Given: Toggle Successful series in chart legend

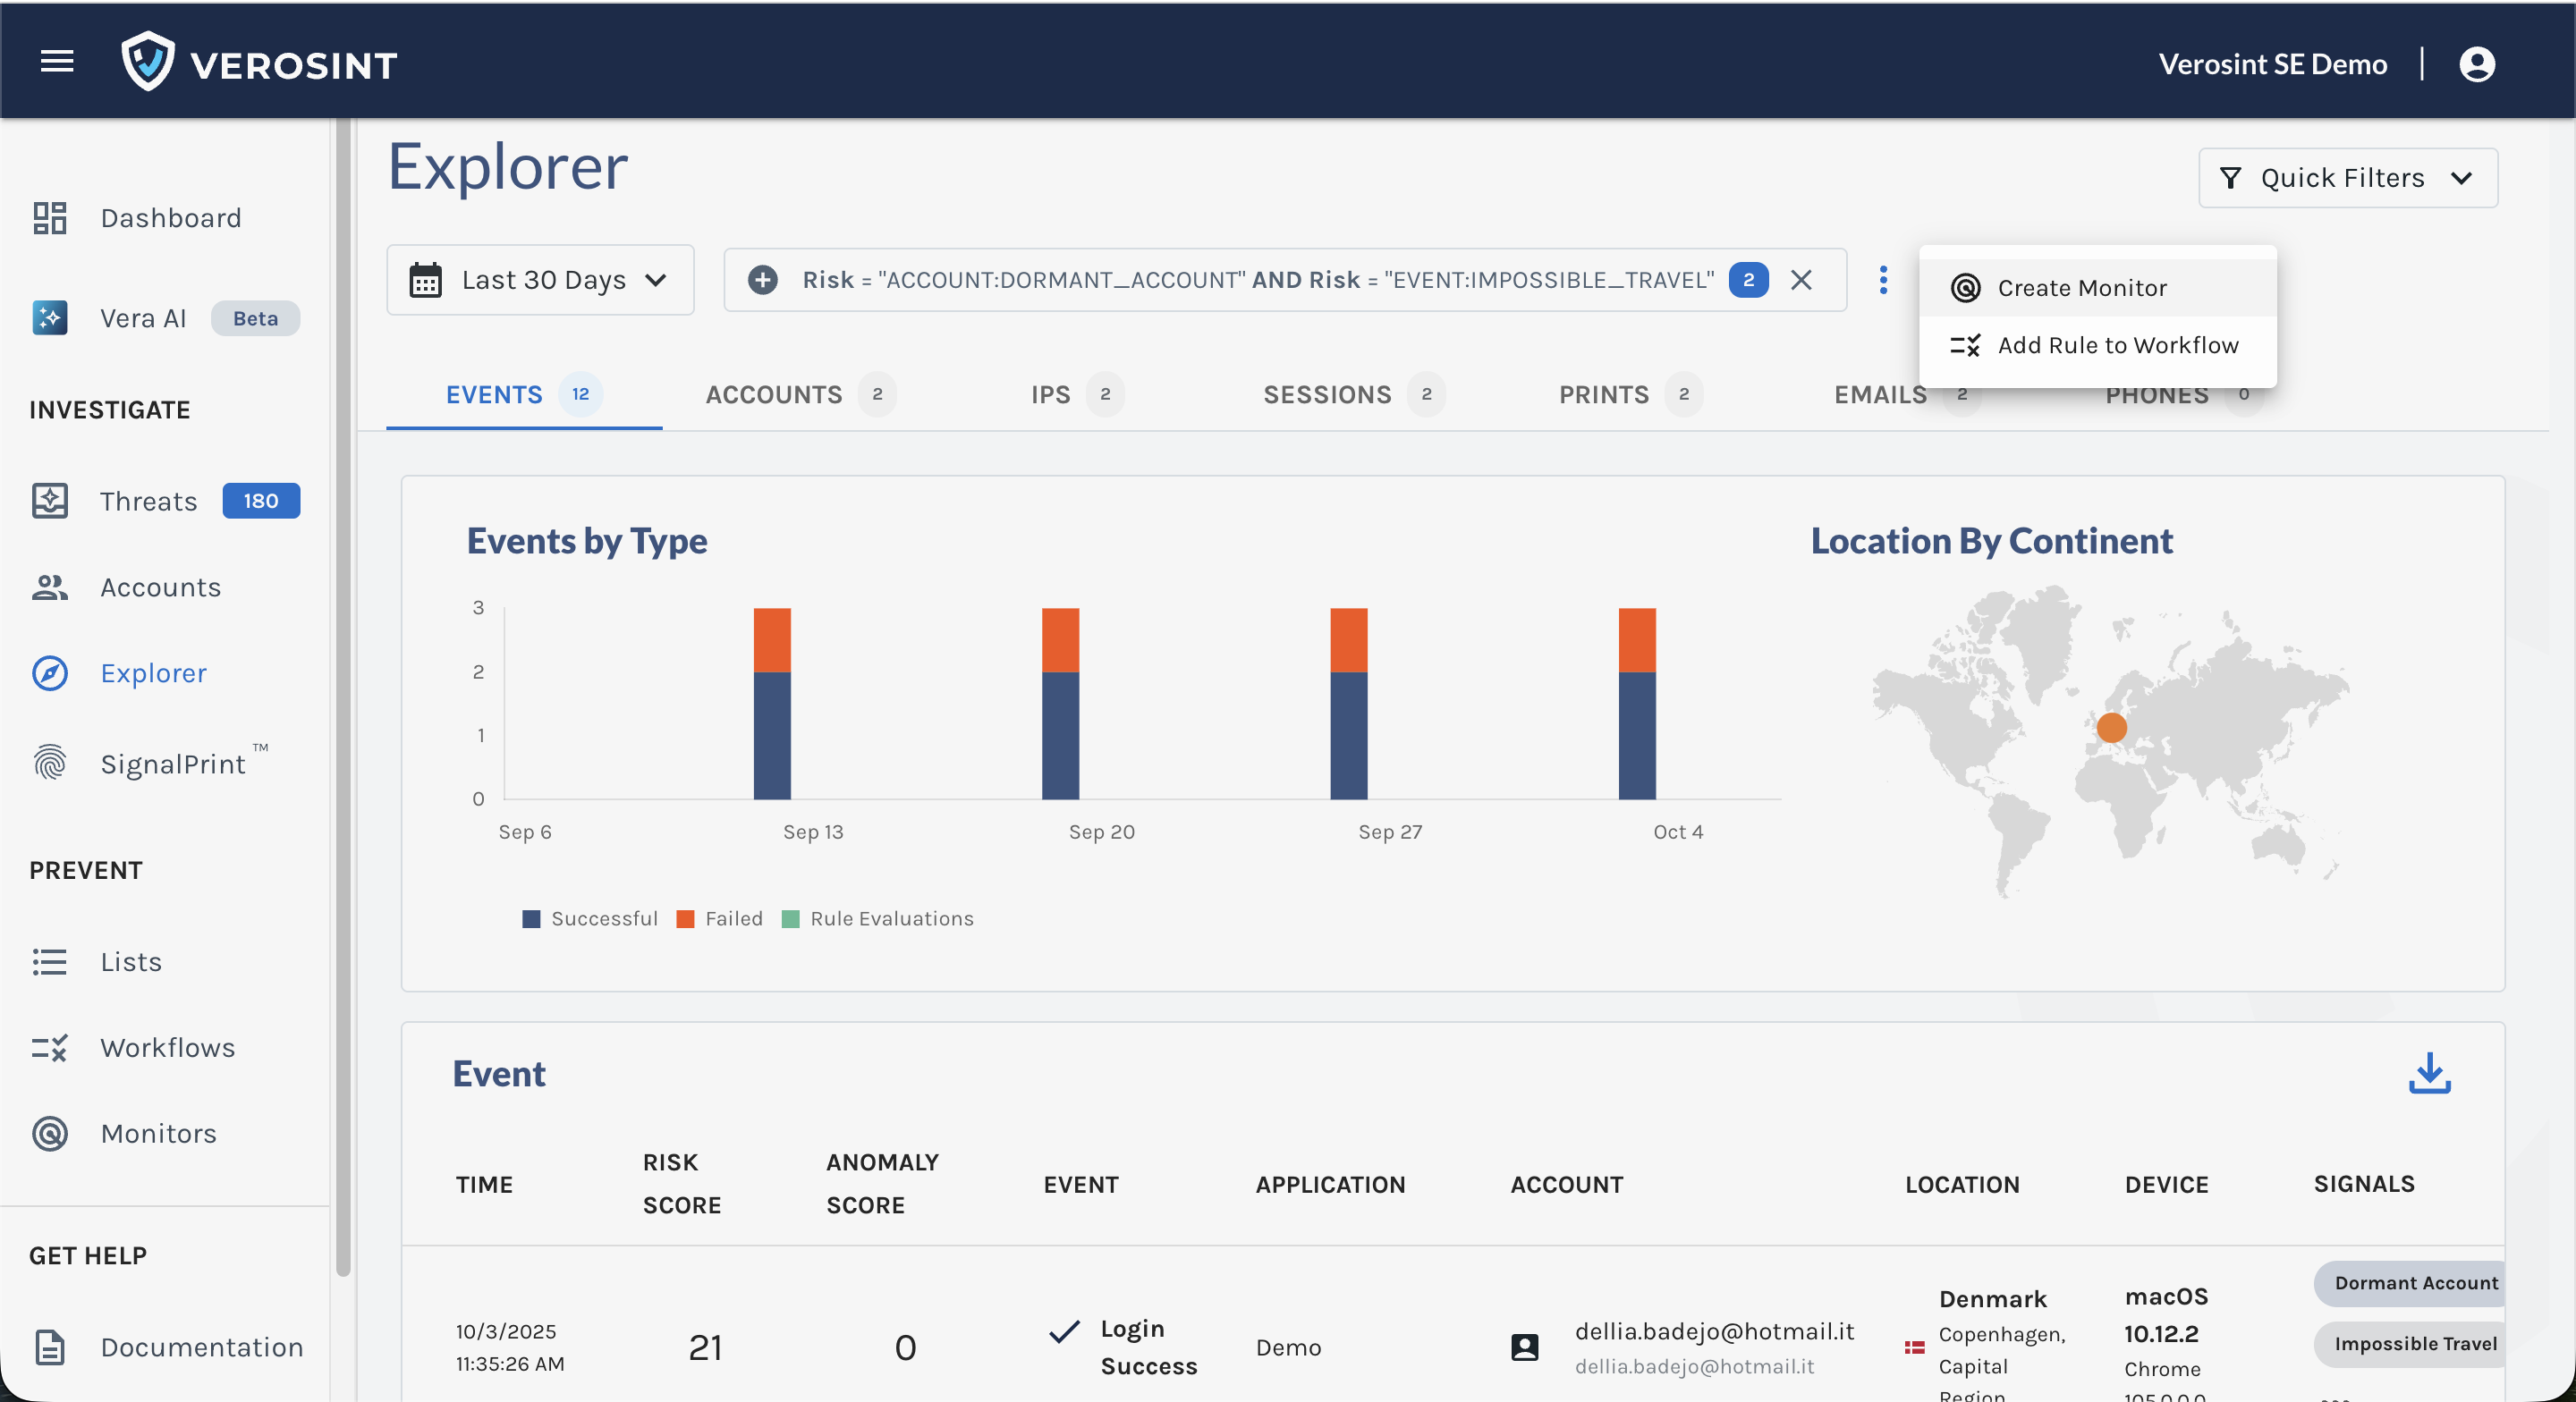Looking at the screenshot, I should [x=591, y=918].
